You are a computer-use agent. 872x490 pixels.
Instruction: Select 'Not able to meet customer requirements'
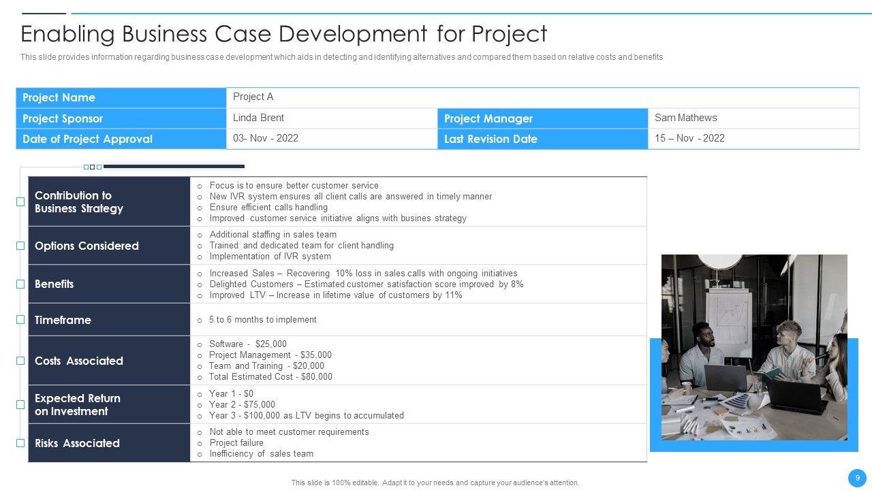(x=289, y=432)
